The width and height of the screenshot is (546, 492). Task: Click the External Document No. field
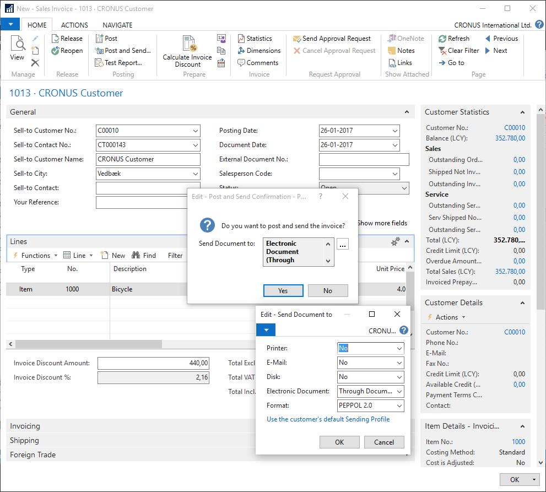364,159
